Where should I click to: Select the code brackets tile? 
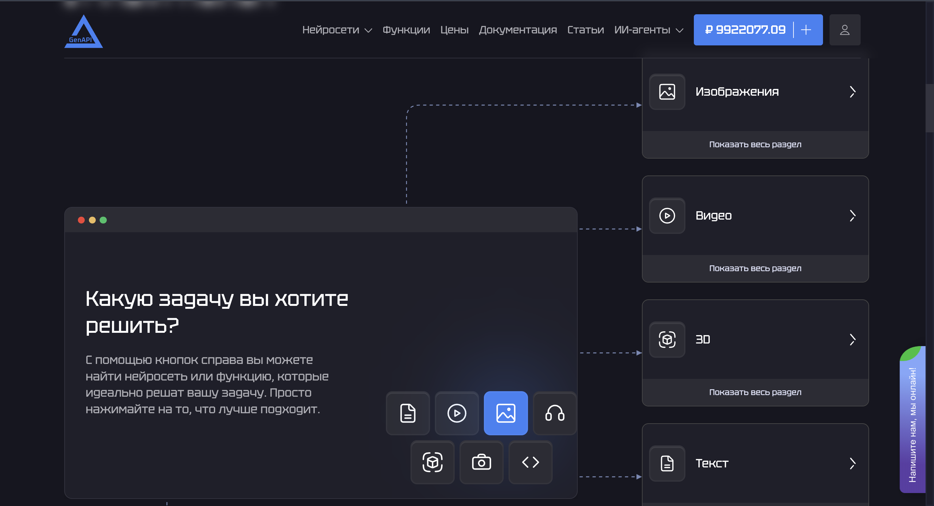pos(530,462)
